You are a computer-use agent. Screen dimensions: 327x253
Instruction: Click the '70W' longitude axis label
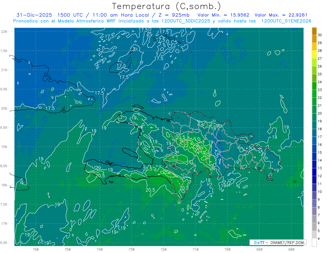tap(228, 249)
